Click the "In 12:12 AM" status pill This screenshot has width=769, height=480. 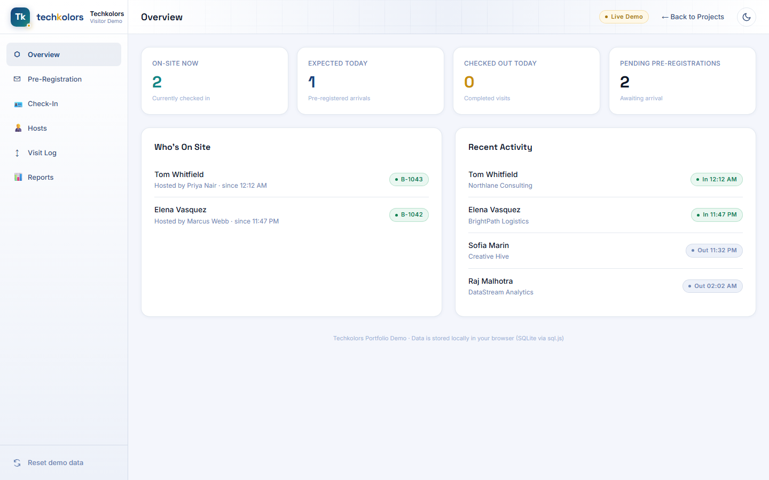click(717, 179)
